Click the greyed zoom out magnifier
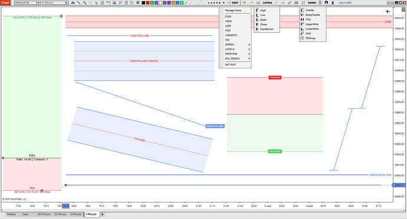The height and width of the screenshot is (219, 407). tap(91, 2)
